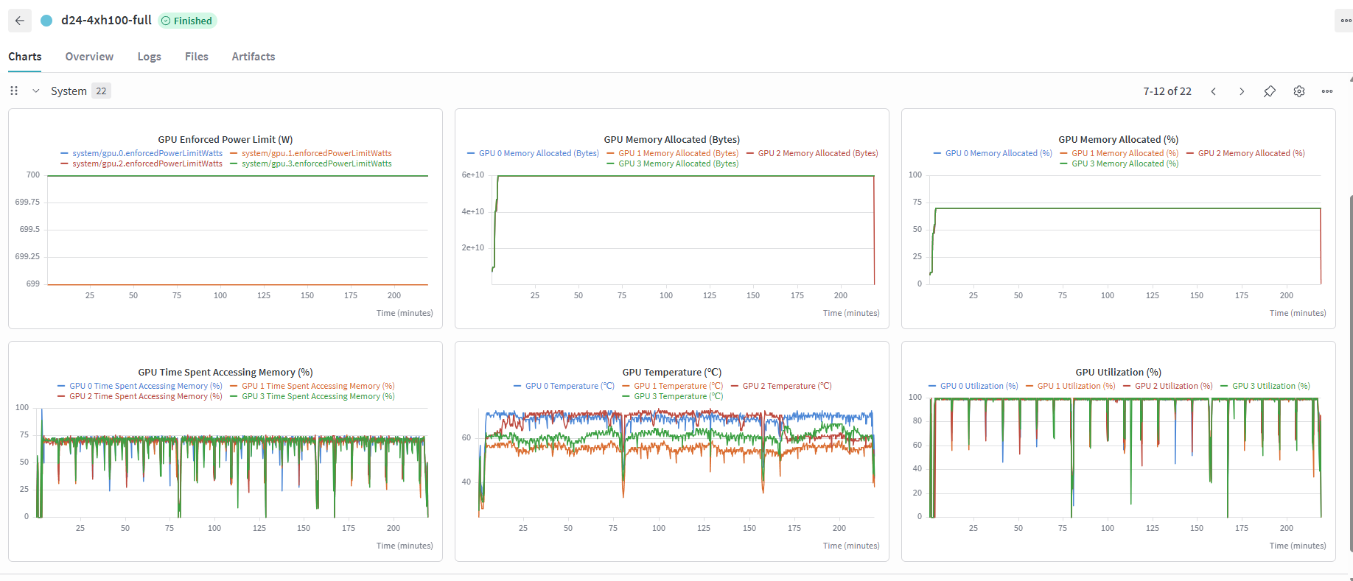Open System section overflow menu

(x=1327, y=91)
